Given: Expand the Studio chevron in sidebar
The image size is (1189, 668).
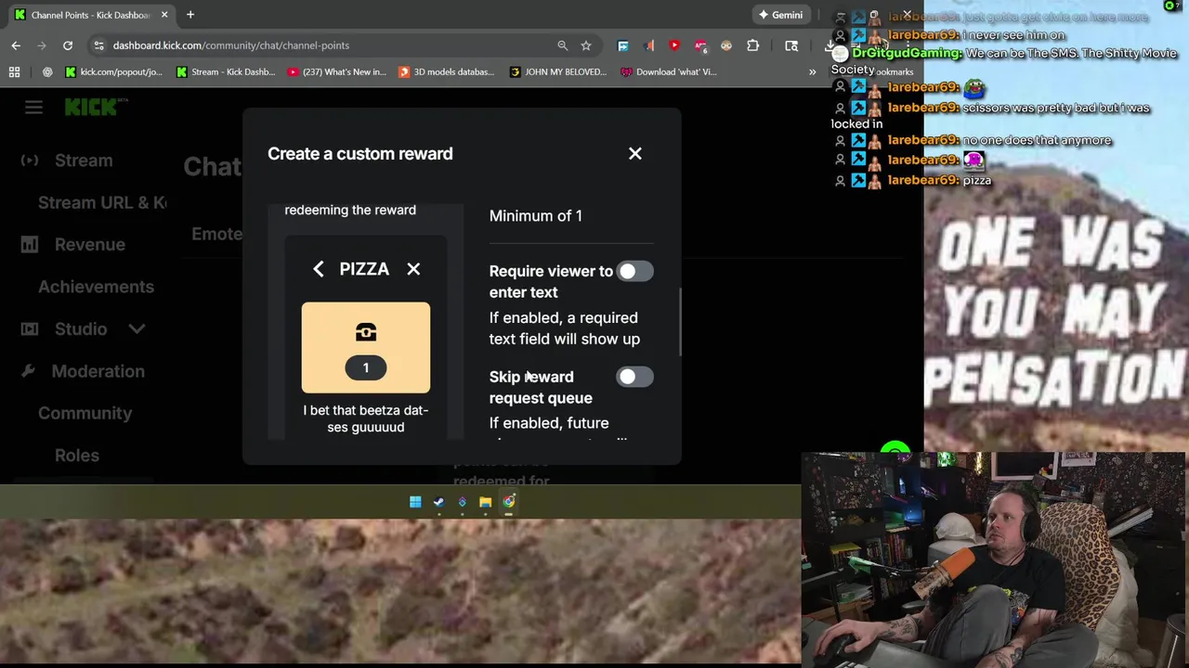Looking at the screenshot, I should (137, 329).
